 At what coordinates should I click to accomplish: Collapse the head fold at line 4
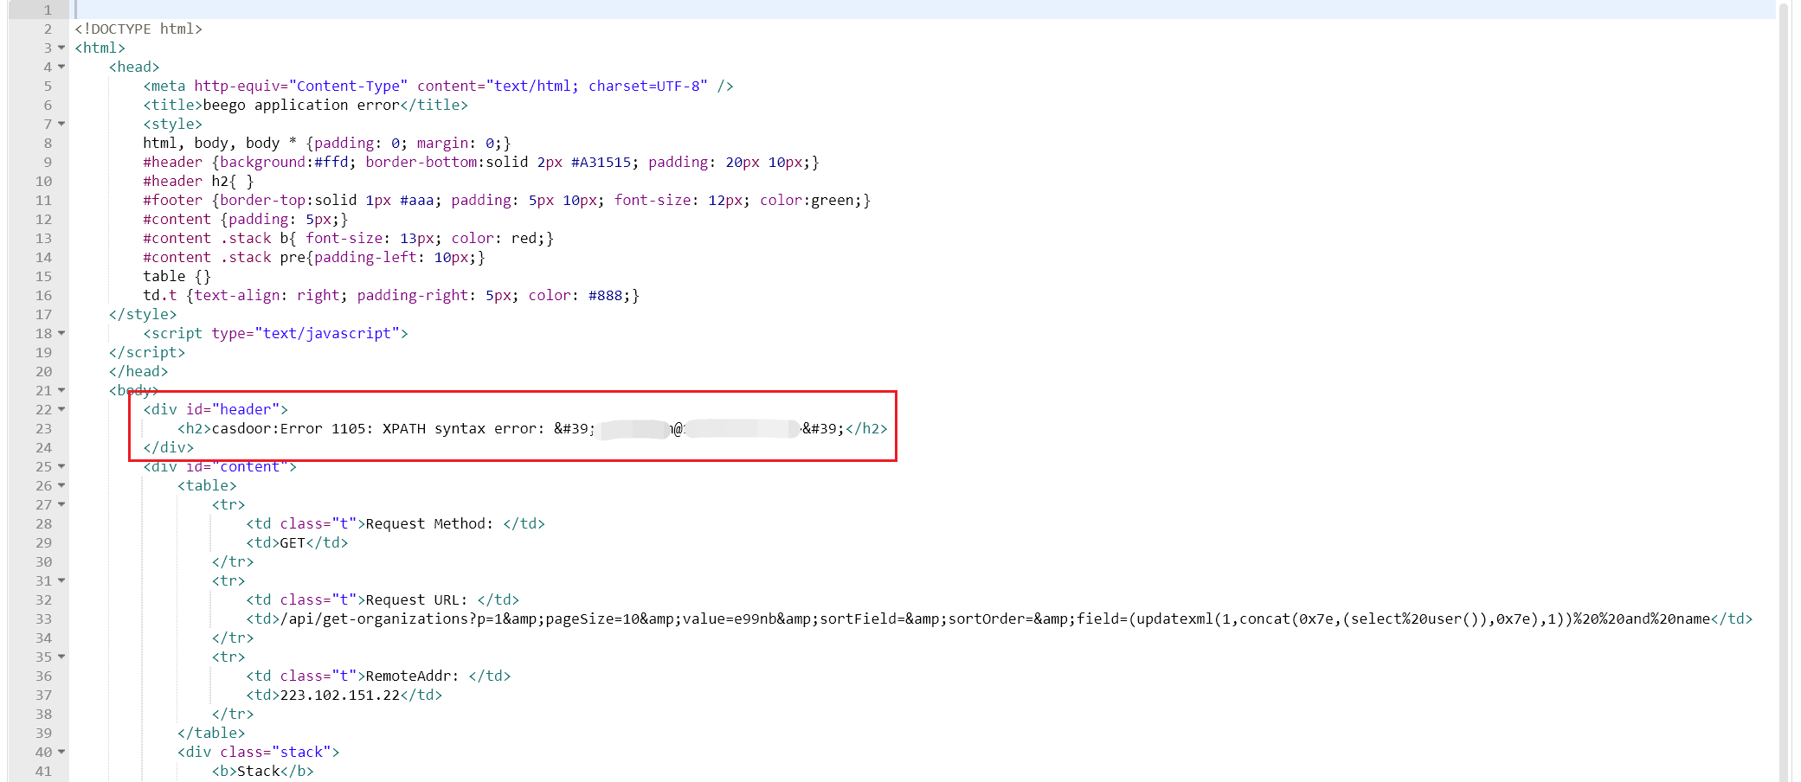pyautogui.click(x=61, y=67)
